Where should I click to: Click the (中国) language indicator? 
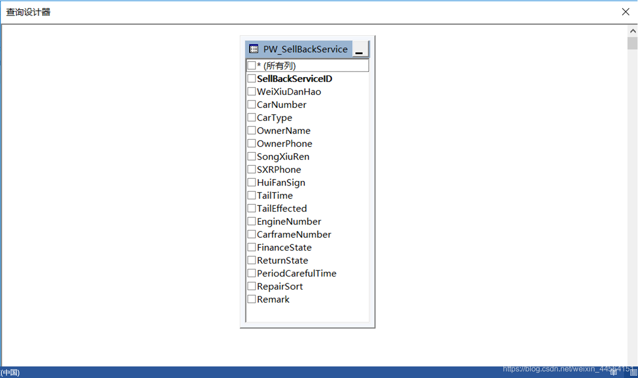(x=10, y=372)
